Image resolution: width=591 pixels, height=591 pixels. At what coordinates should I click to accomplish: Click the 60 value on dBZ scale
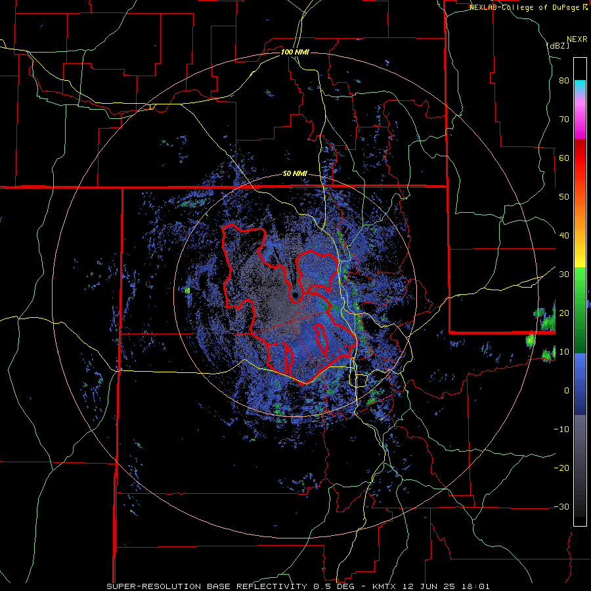(564, 158)
